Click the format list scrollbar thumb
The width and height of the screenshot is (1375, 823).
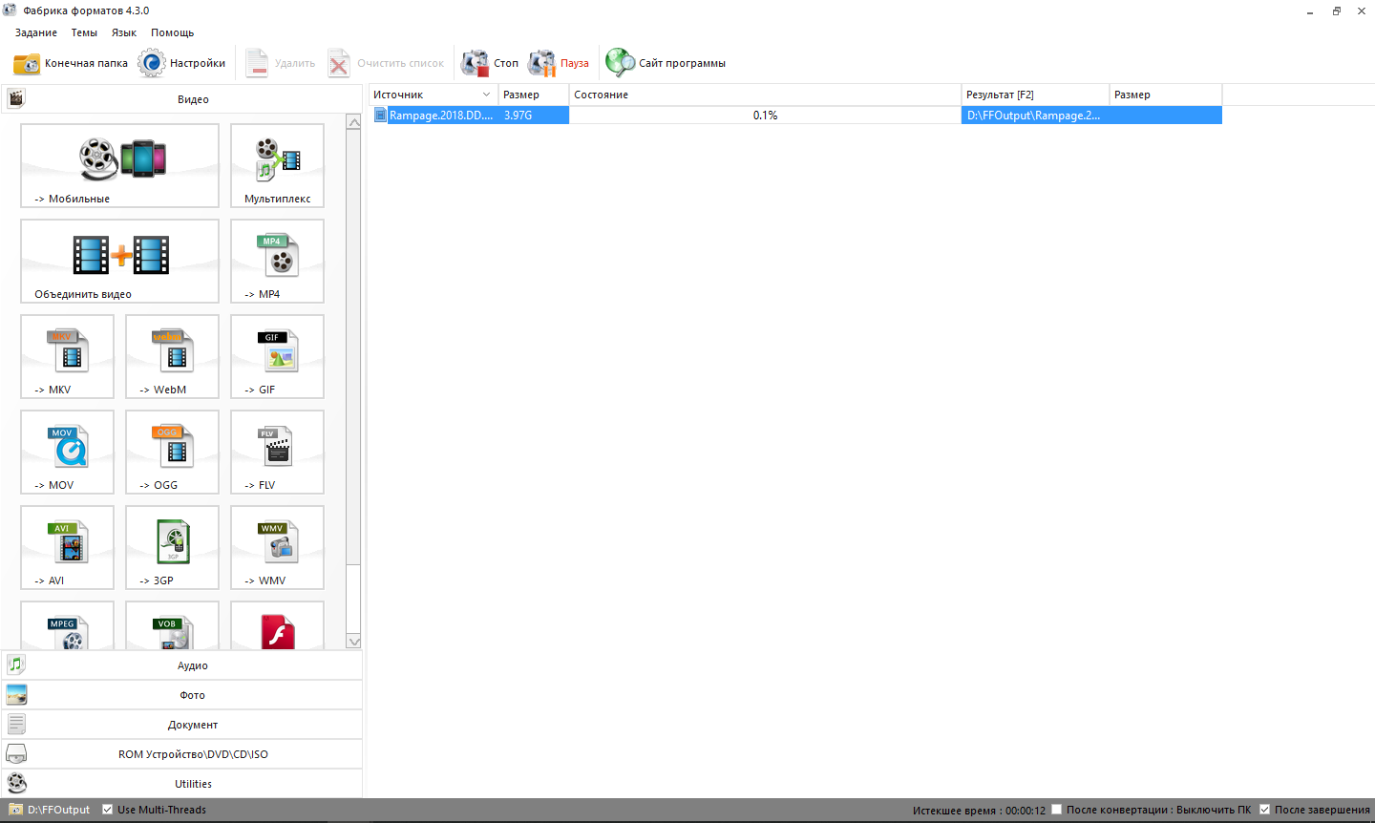pos(353,347)
